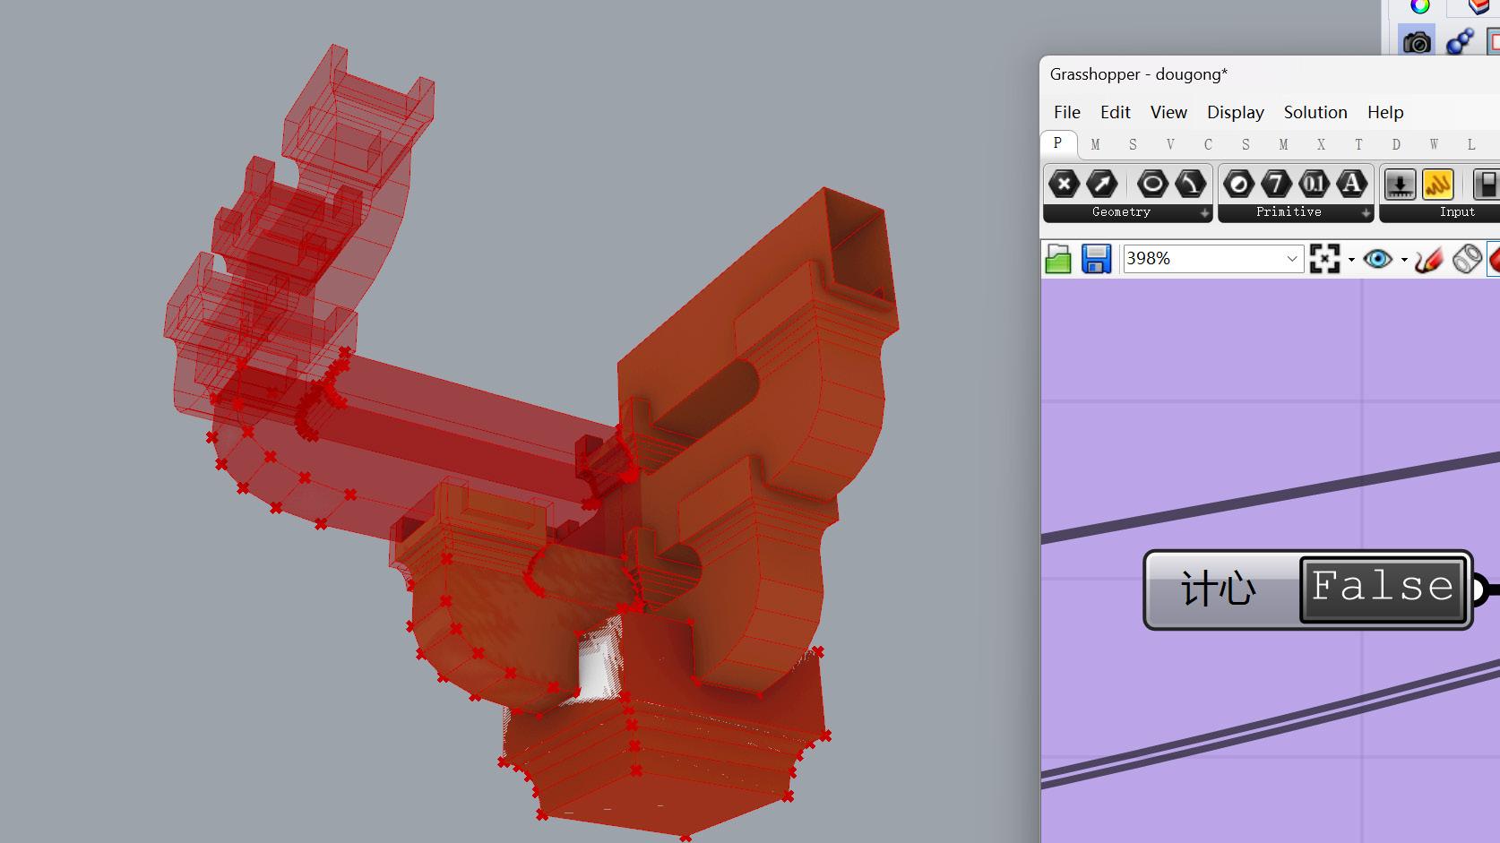Click the Geometry panel label
The image size is (1500, 843).
pos(1121,212)
